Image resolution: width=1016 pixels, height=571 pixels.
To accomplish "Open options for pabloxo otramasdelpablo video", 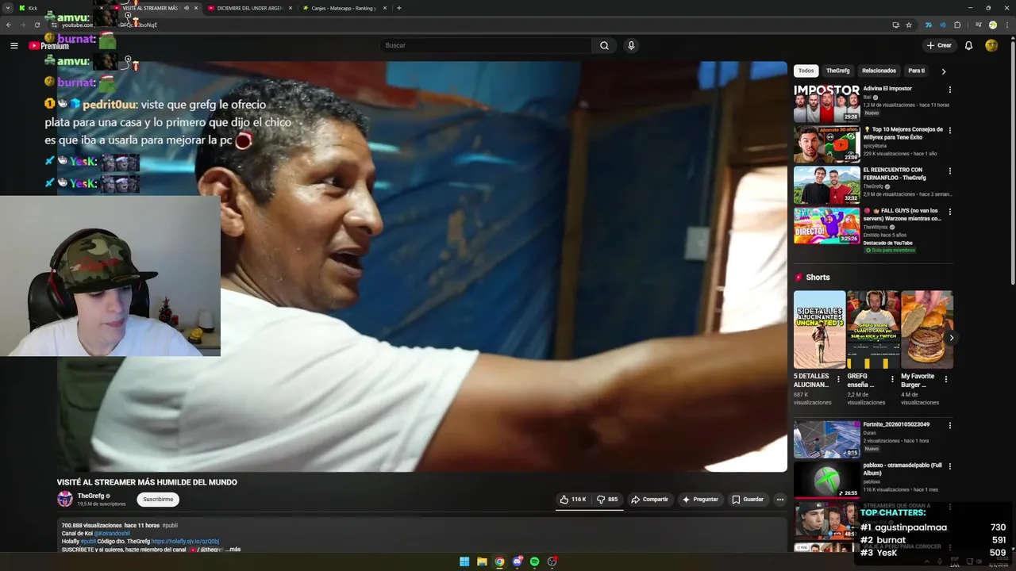I will click(x=949, y=466).
